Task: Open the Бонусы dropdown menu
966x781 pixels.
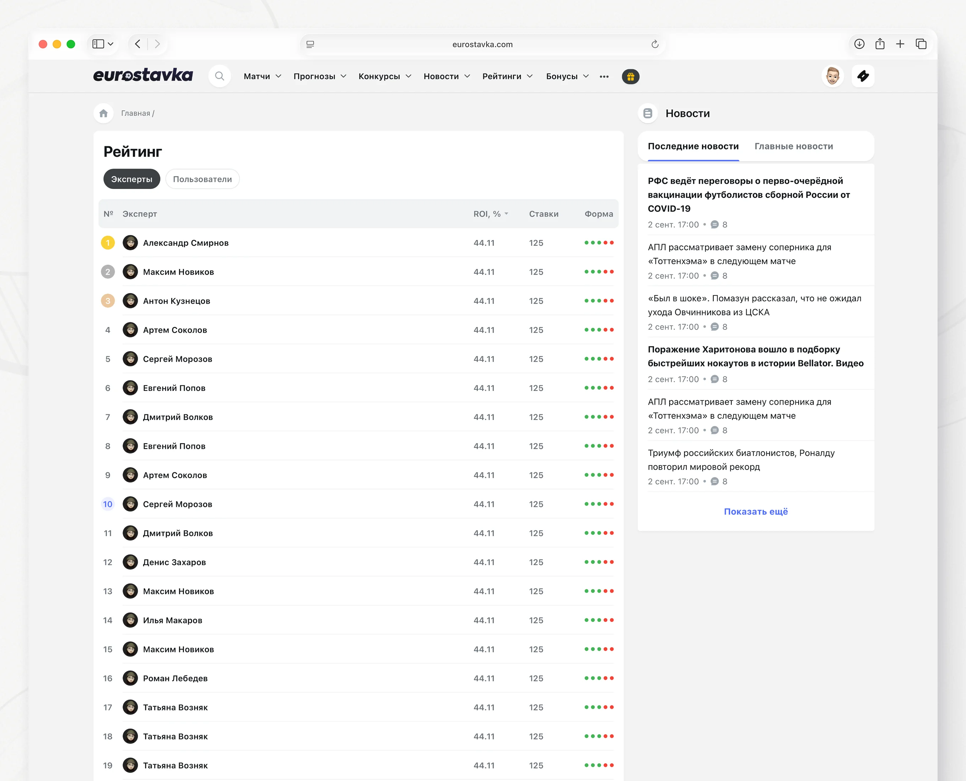Action: click(567, 76)
